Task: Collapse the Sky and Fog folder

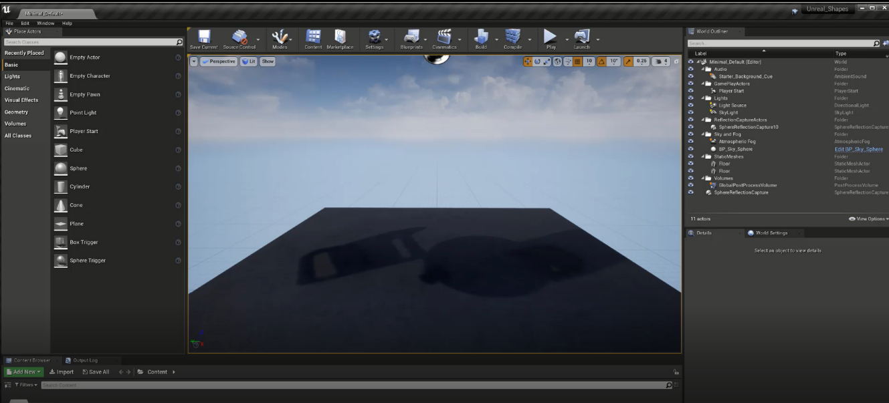Action: (702, 134)
